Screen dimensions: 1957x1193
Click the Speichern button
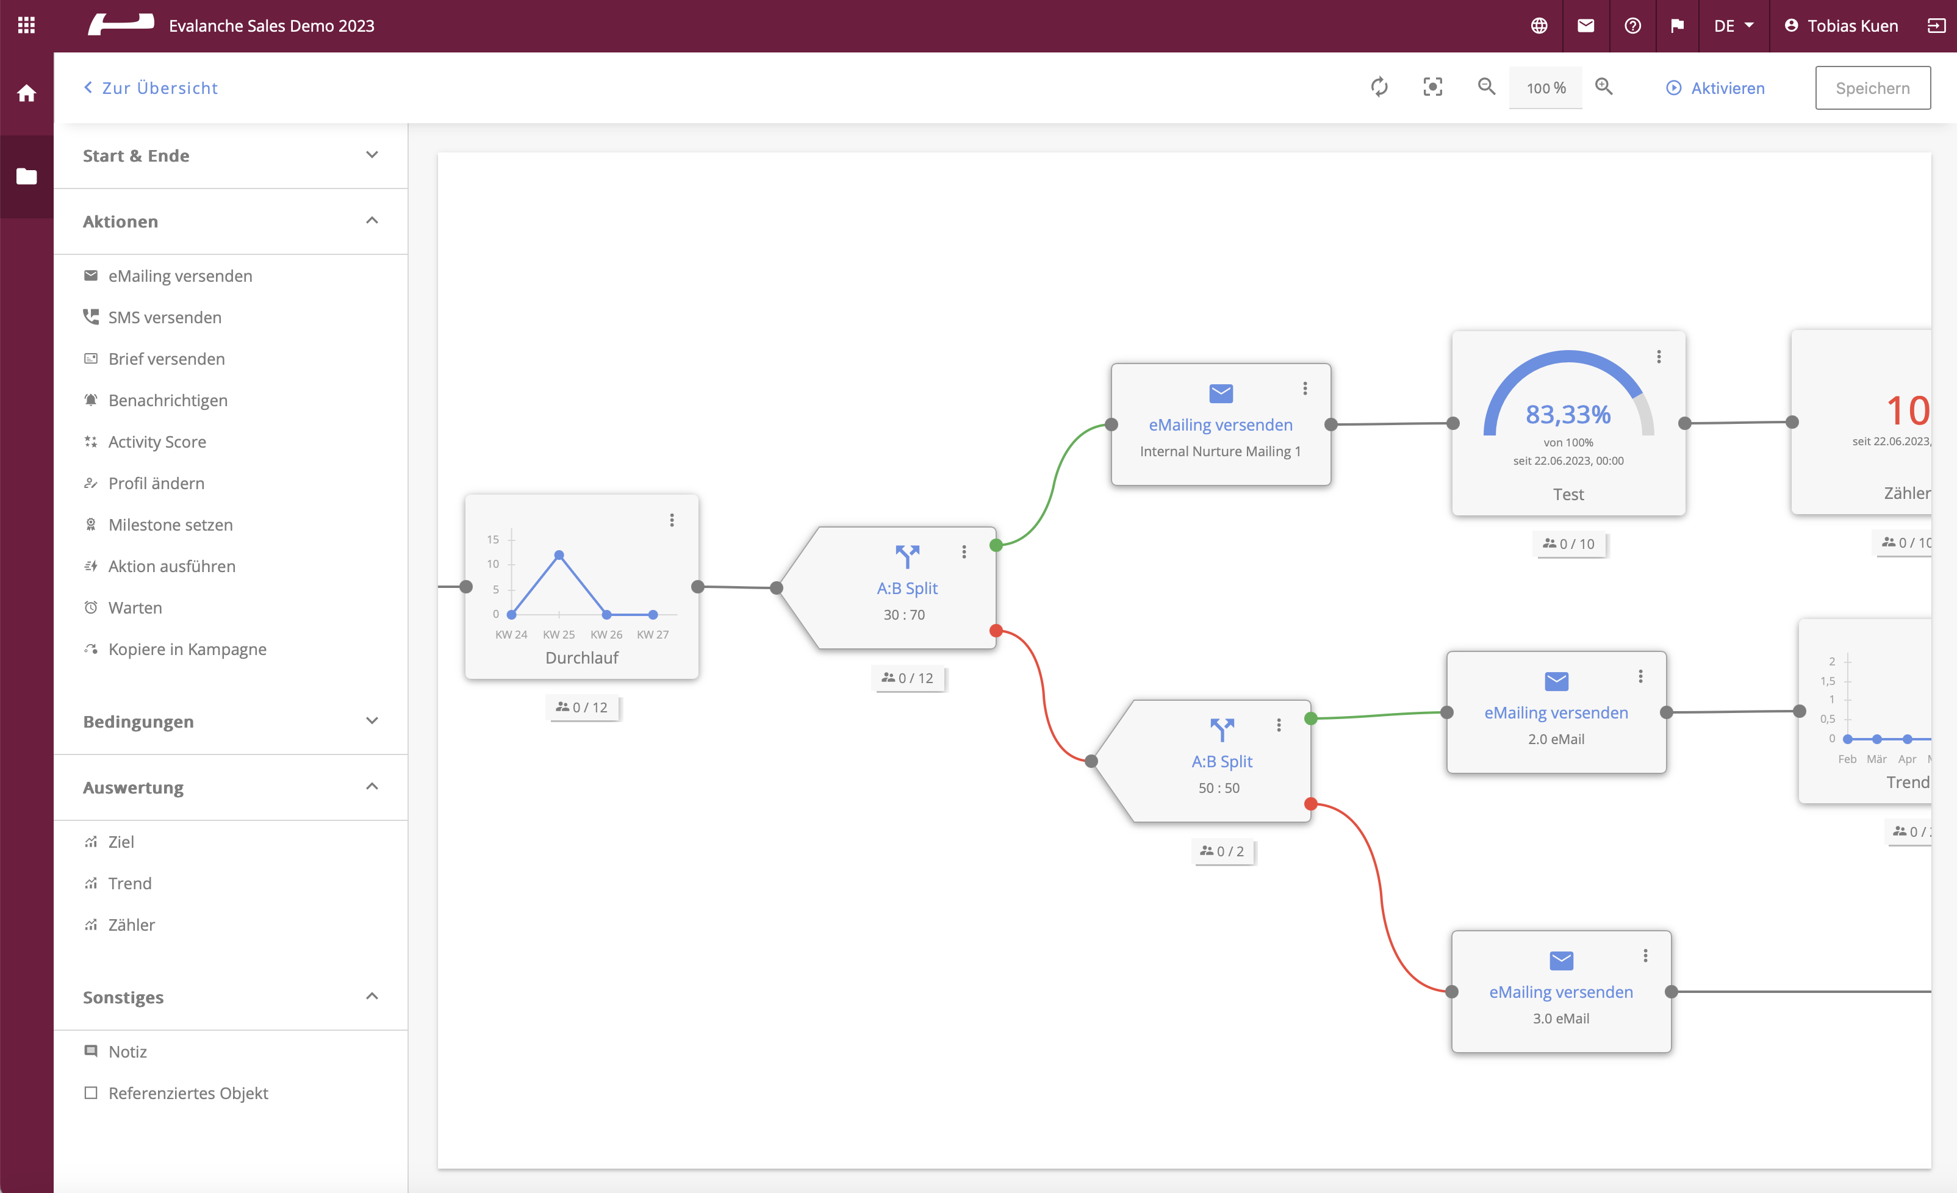coord(1872,88)
